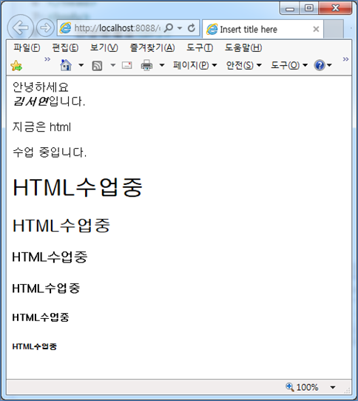This screenshot has width=358, height=401.
Task: Open the 페이지(P) dropdown menu
Action: [195, 65]
